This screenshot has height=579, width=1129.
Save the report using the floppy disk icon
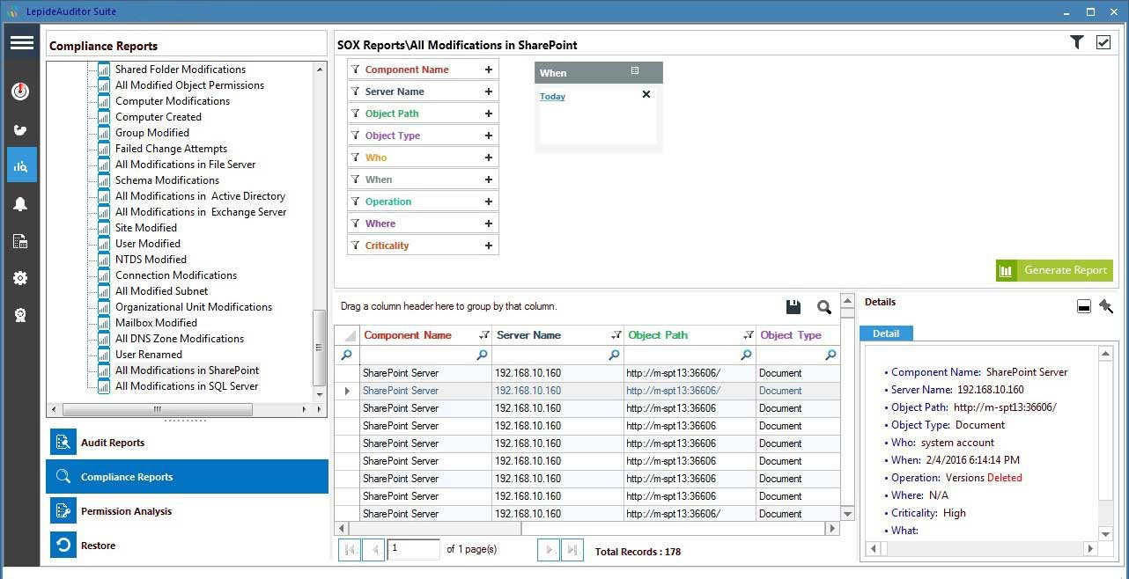coord(793,307)
